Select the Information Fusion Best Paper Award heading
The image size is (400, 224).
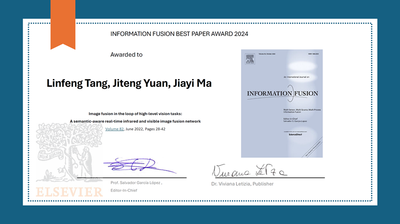[x=180, y=34]
